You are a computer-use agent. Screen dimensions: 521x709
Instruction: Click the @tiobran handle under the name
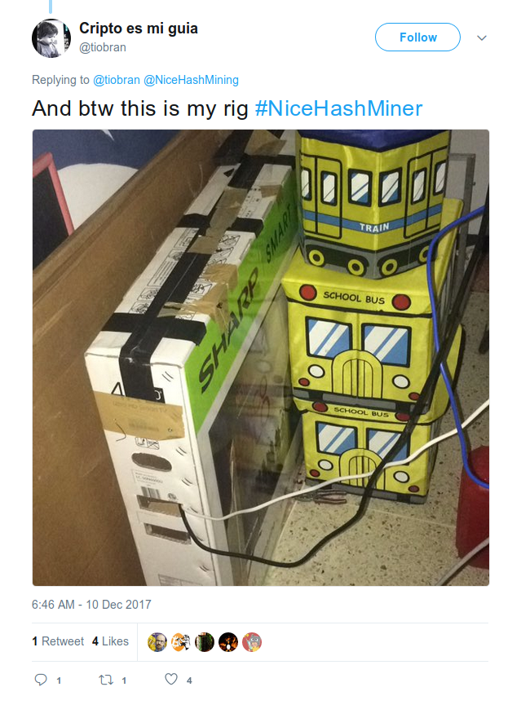(x=103, y=47)
